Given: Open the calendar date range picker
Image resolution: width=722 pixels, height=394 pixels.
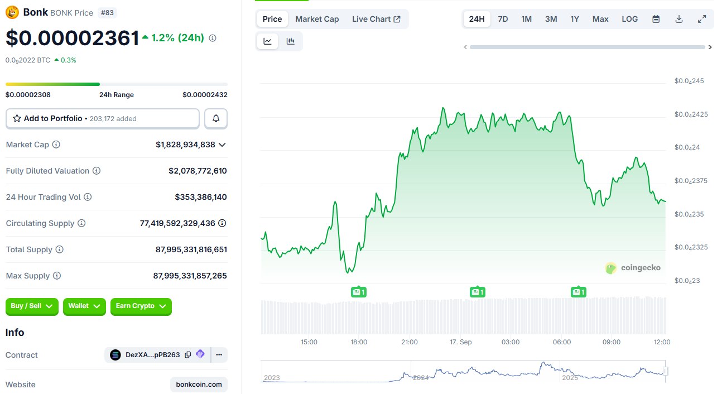Looking at the screenshot, I should (656, 19).
